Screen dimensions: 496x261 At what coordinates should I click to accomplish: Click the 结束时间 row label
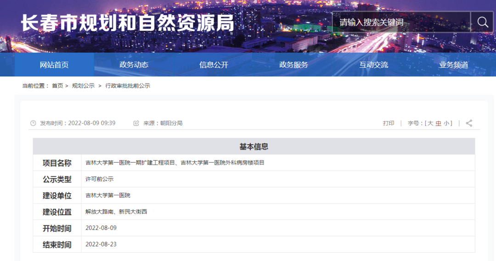click(x=57, y=245)
